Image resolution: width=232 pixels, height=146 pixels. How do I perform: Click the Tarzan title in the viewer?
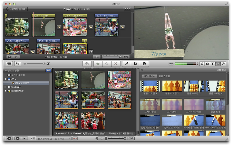(x=159, y=54)
